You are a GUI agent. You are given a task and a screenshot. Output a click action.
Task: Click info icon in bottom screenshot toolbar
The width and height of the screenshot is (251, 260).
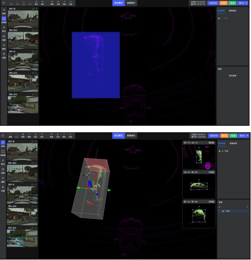[x=3, y=136]
